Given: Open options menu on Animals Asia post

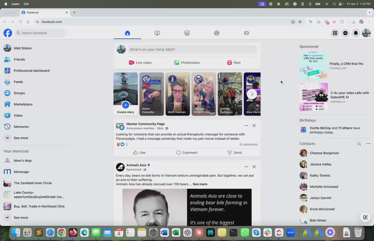Looking at the screenshot, I should pyautogui.click(x=246, y=167).
